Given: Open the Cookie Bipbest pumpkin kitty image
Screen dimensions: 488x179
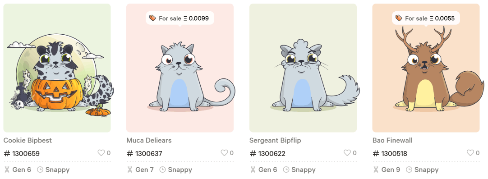Looking at the screenshot, I should [57, 68].
